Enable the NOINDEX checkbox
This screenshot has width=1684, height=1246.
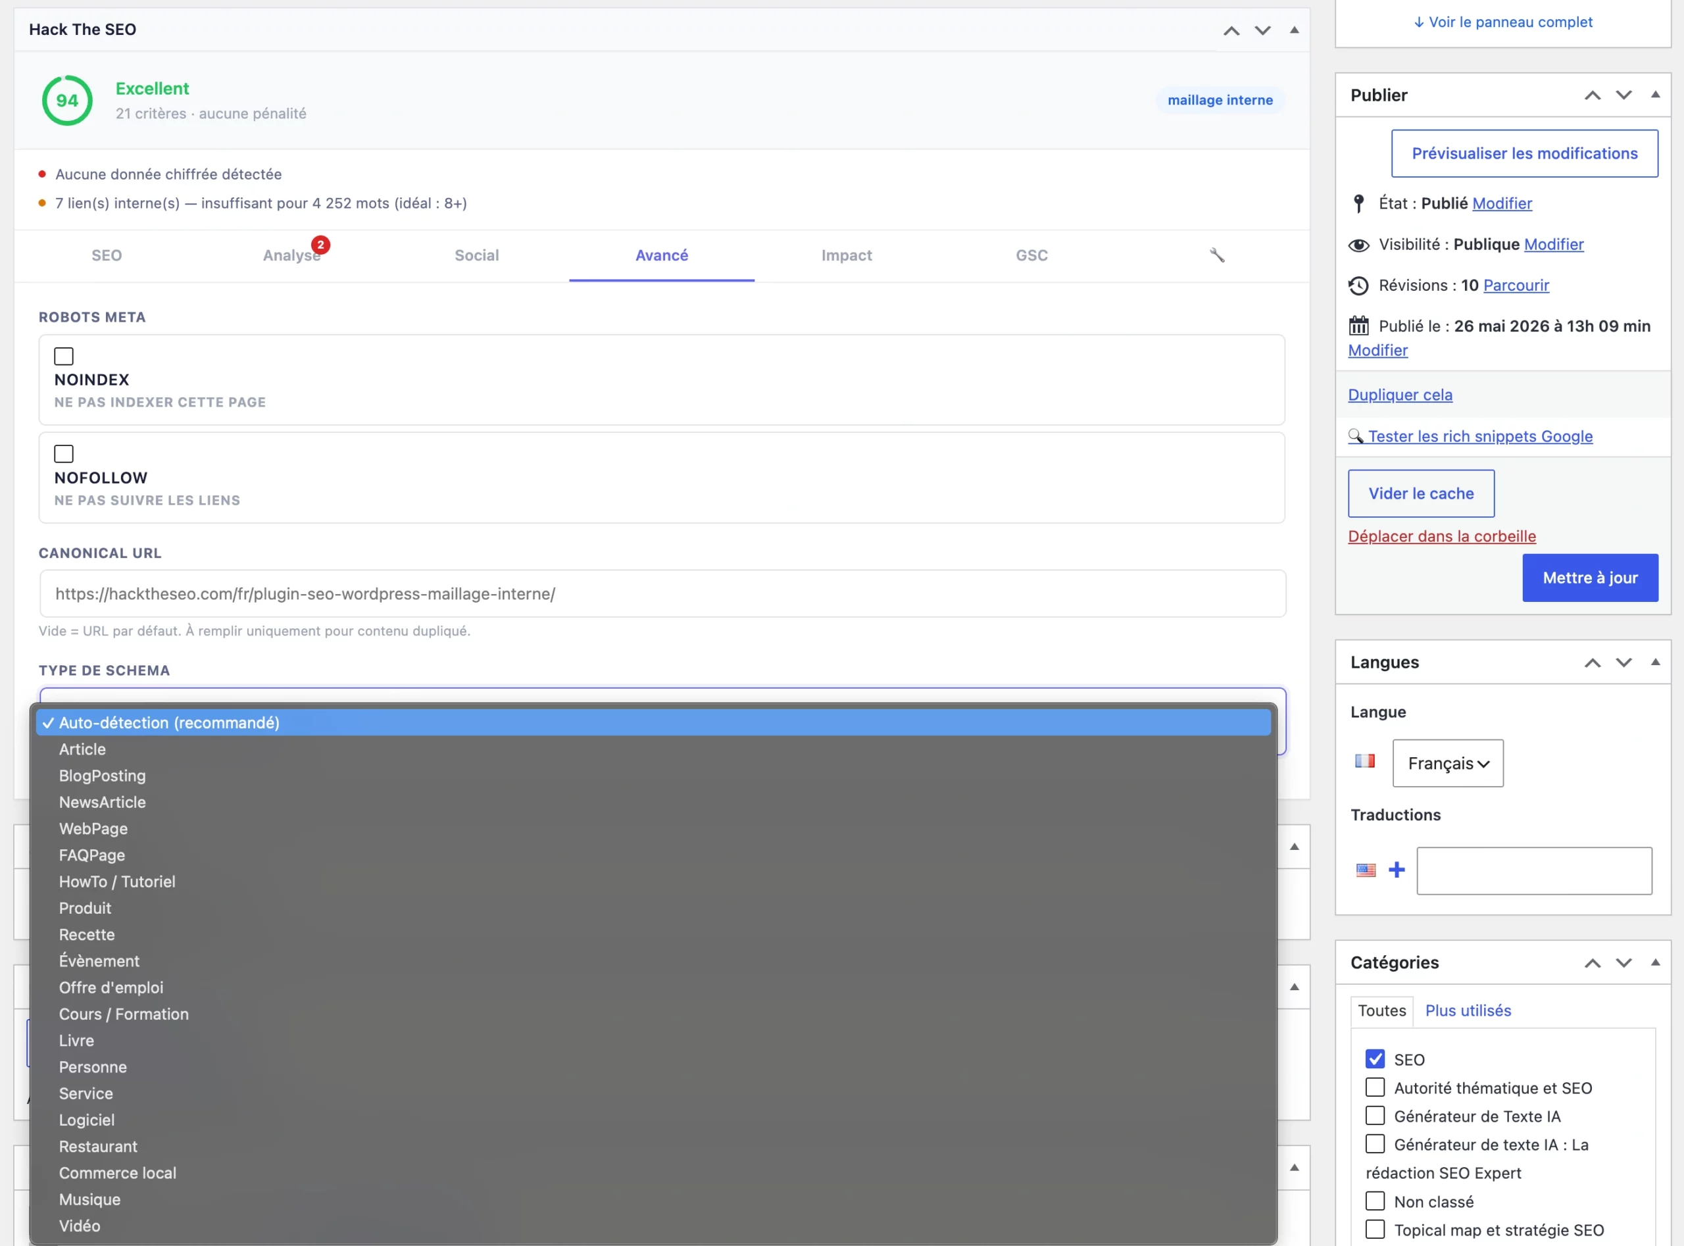click(x=64, y=356)
